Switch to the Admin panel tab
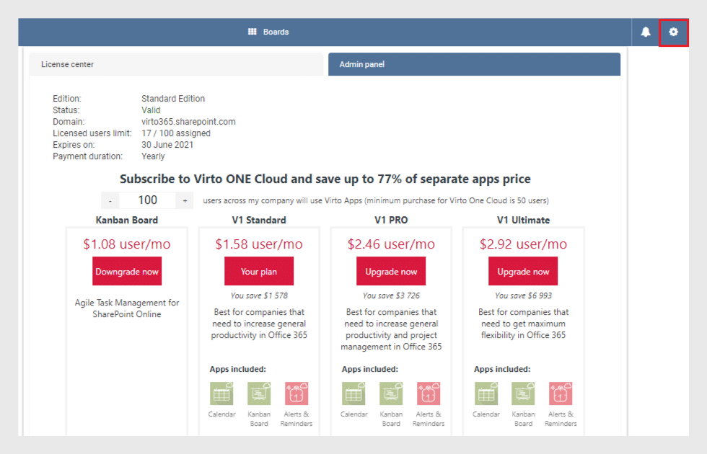This screenshot has width=707, height=454. click(x=475, y=64)
